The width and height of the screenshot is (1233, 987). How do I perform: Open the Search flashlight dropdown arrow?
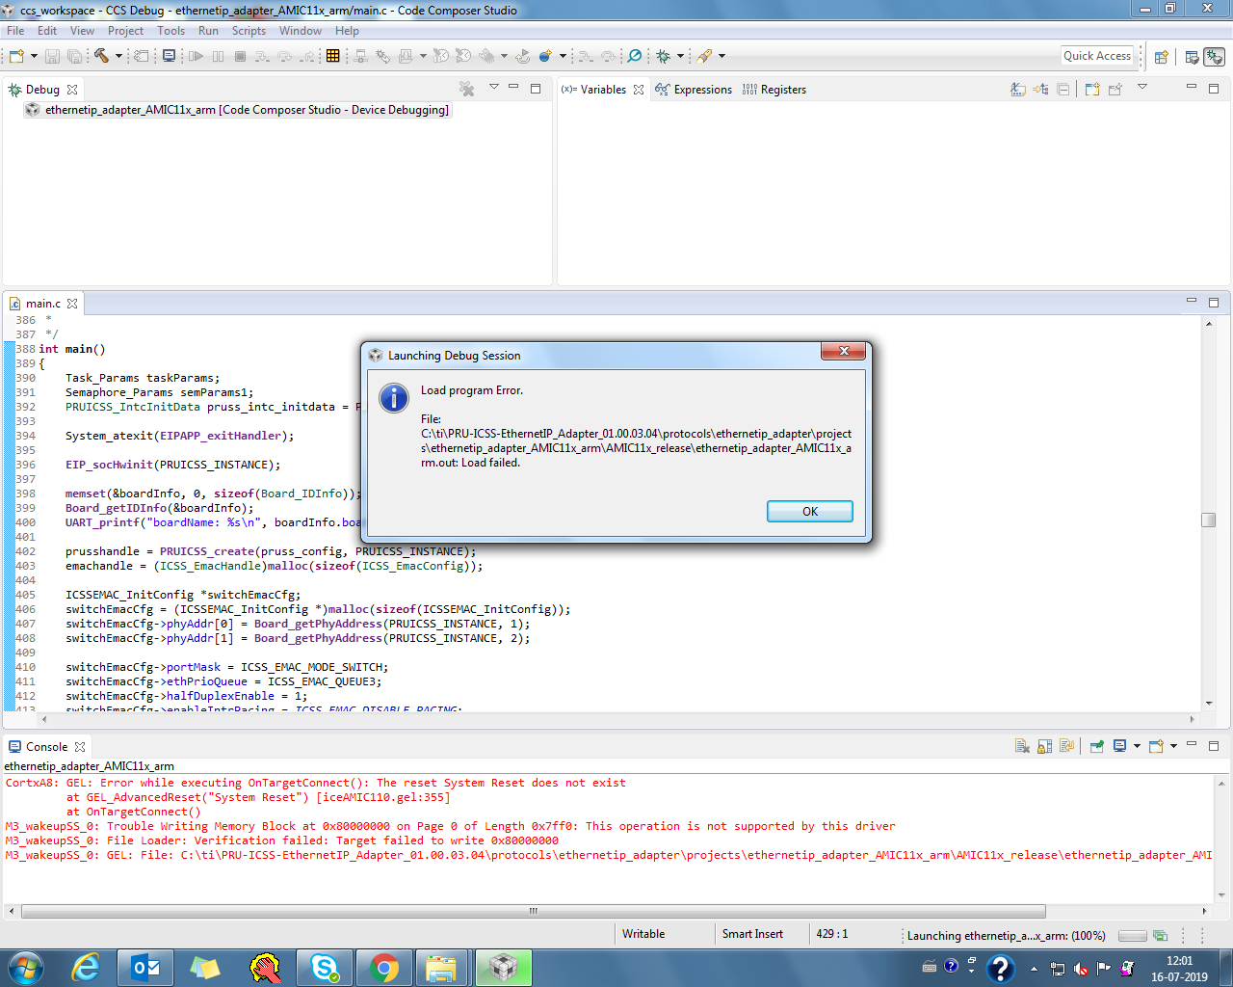click(x=721, y=56)
